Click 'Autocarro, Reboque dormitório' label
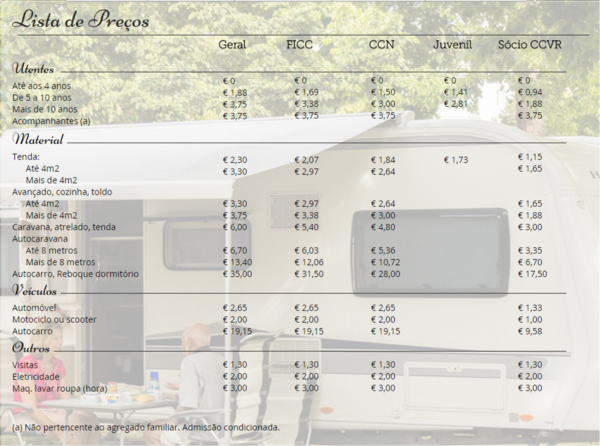 coord(75,274)
